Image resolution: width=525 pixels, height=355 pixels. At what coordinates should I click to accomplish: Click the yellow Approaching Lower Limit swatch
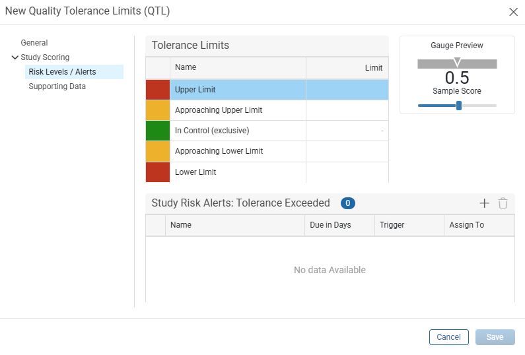point(158,151)
